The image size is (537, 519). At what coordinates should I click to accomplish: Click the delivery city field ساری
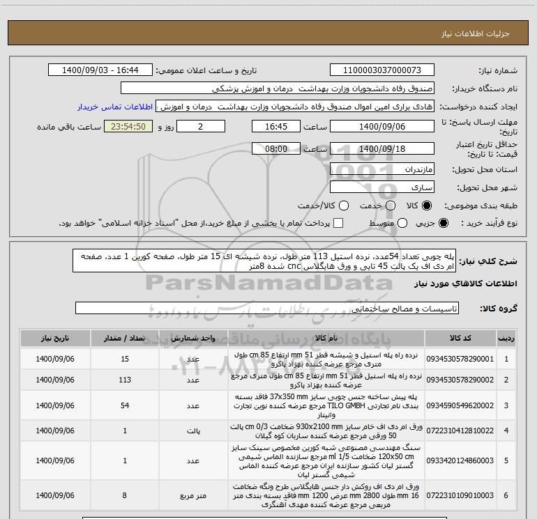(x=382, y=187)
